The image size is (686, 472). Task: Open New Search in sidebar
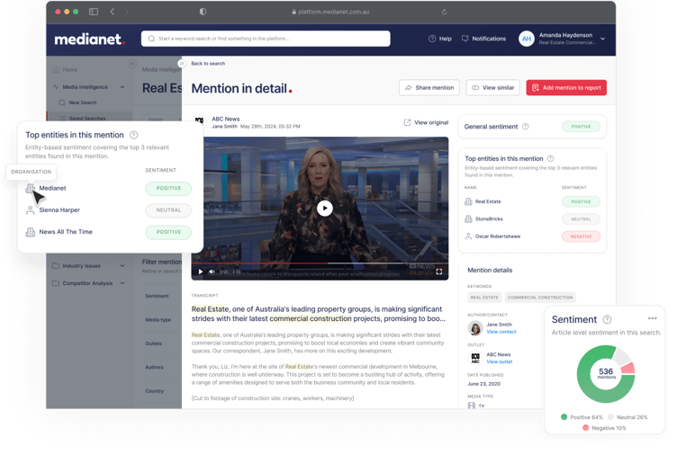click(78, 102)
